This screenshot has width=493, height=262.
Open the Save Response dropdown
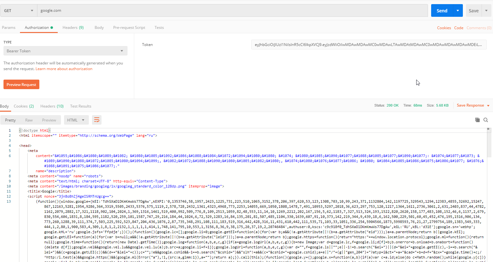tap(472, 105)
